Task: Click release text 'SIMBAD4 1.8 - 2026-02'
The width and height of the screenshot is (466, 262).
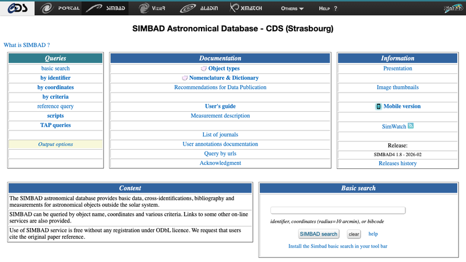Action: click(398, 154)
